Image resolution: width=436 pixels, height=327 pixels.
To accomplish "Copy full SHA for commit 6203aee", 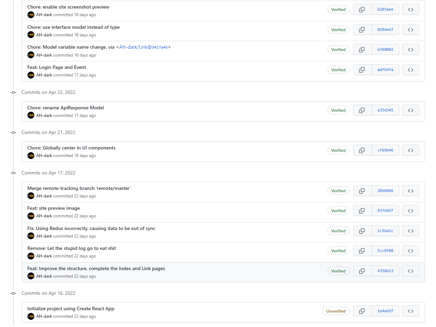I will coord(362,10).
